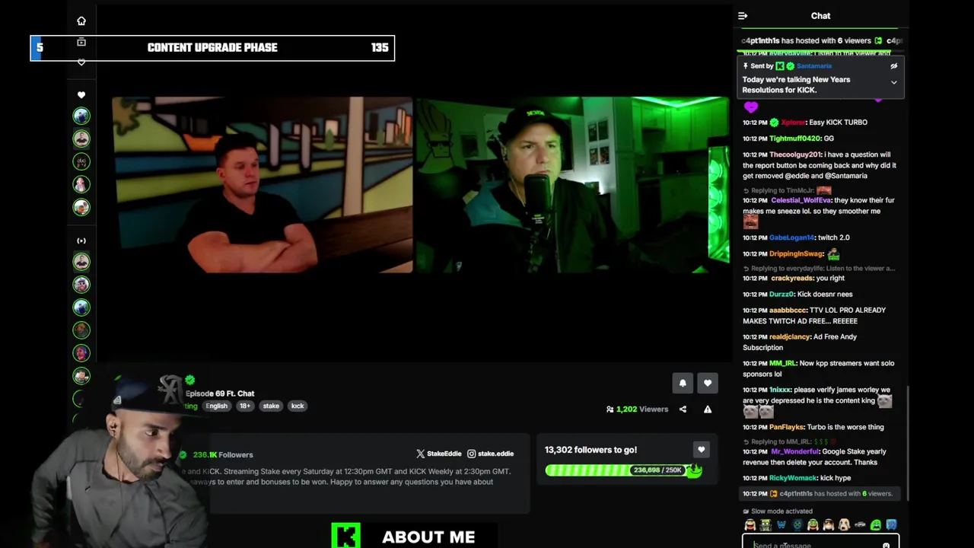Insert the laughing face quick emote

click(750, 525)
